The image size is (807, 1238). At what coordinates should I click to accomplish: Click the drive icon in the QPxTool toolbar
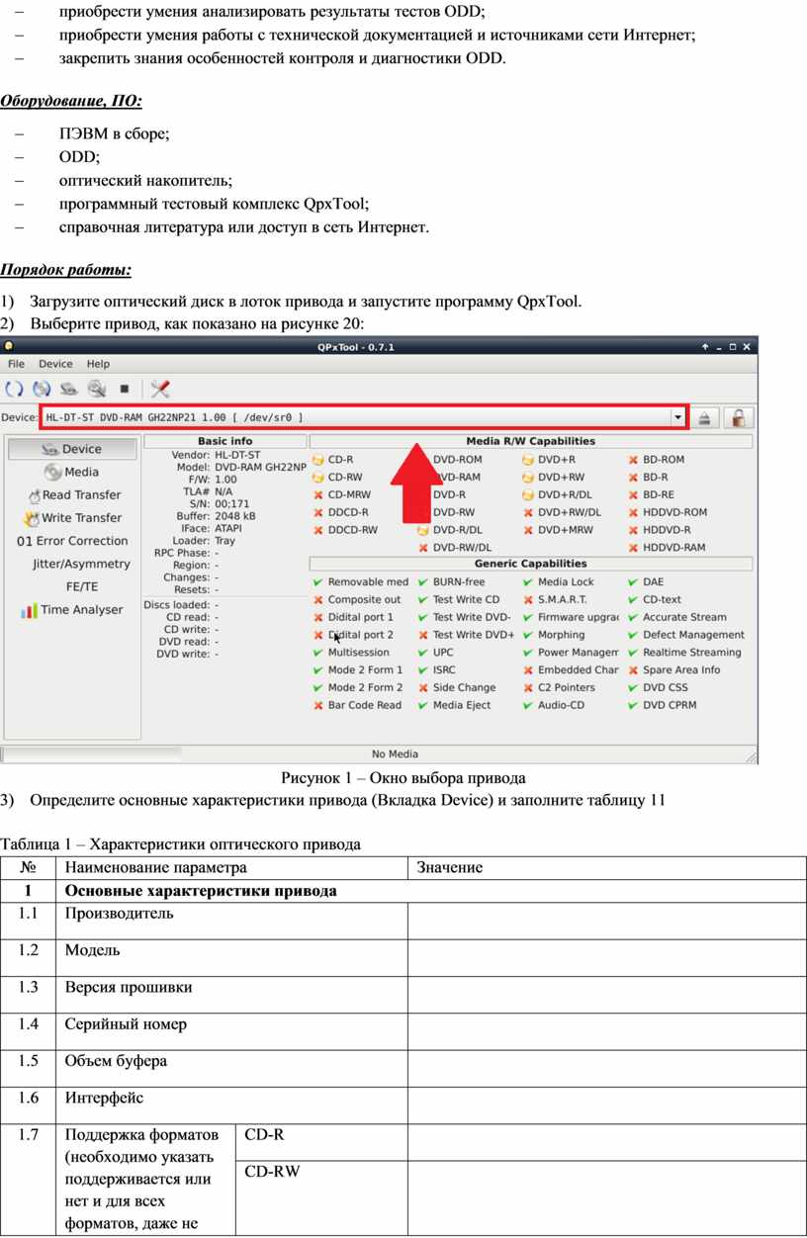69,390
